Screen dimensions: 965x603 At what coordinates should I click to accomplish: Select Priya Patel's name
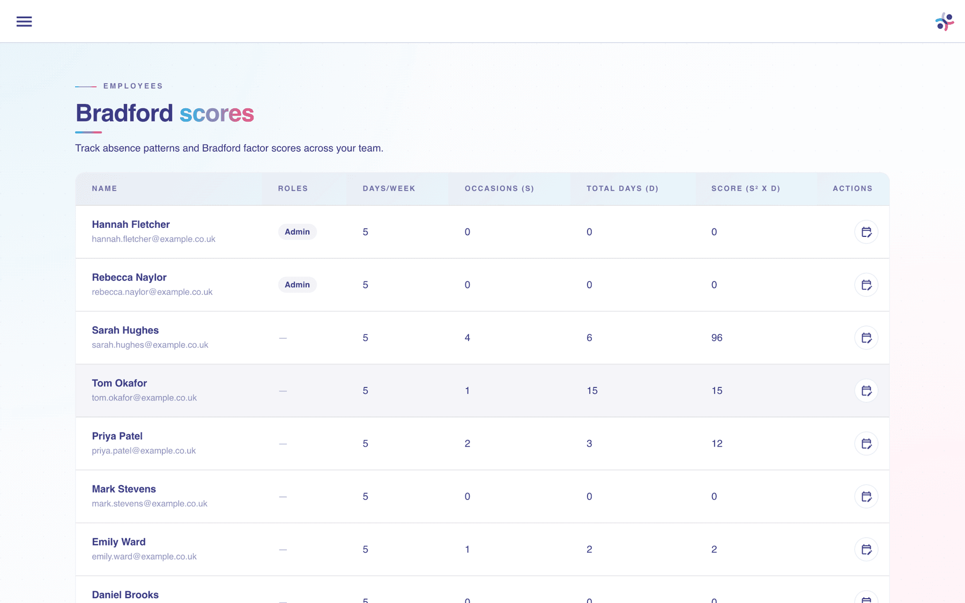(x=117, y=436)
